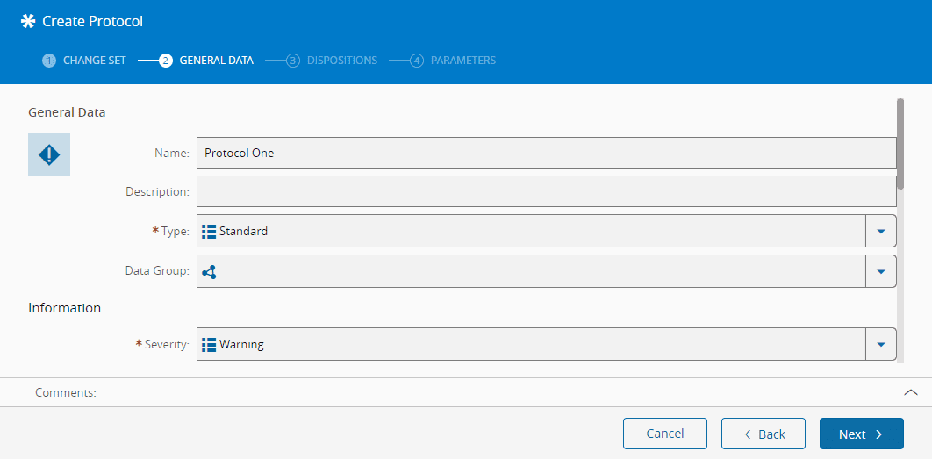Click the protocol warning diamond icon
This screenshot has width=932, height=459.
click(x=49, y=154)
